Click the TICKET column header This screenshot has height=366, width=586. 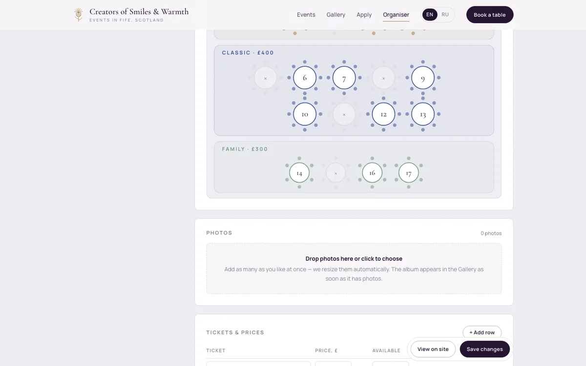[216, 350]
